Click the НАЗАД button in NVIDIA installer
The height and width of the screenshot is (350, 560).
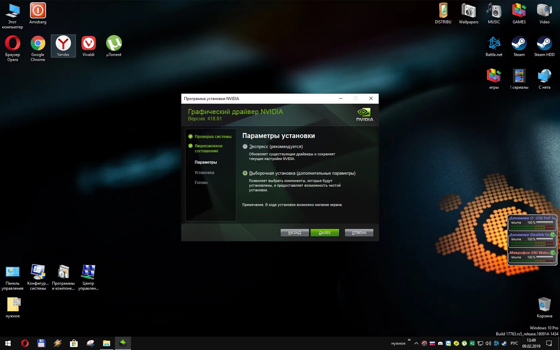[x=295, y=233]
